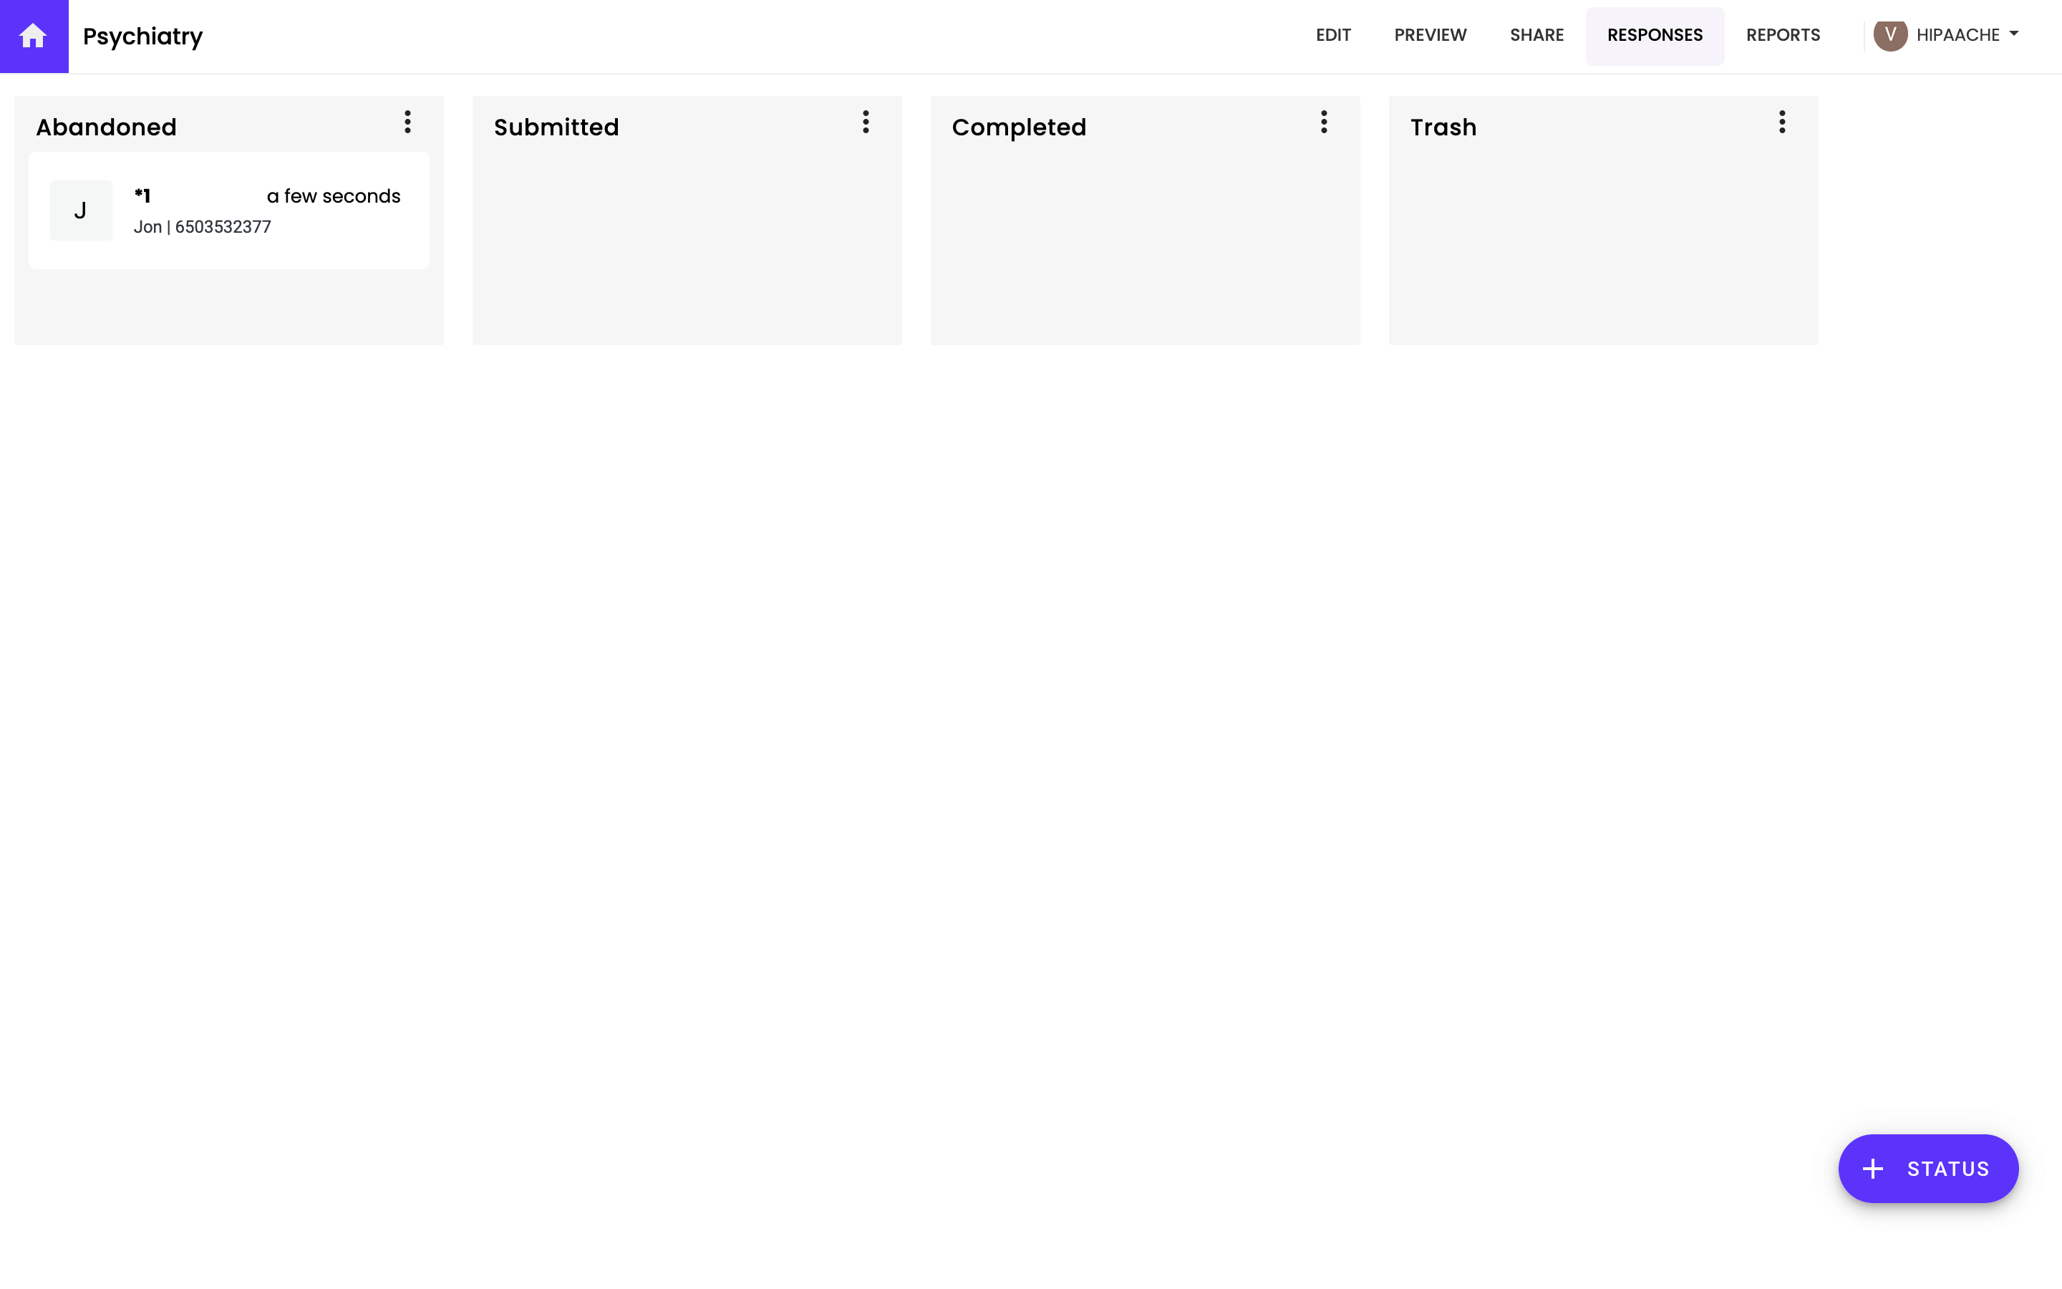2062x1289 pixels.
Task: Open the Completed column options menu
Action: (x=1324, y=122)
